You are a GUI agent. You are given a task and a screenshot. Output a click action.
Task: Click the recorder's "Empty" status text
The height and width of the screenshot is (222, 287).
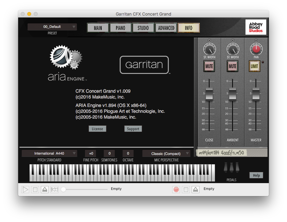(209, 189)
